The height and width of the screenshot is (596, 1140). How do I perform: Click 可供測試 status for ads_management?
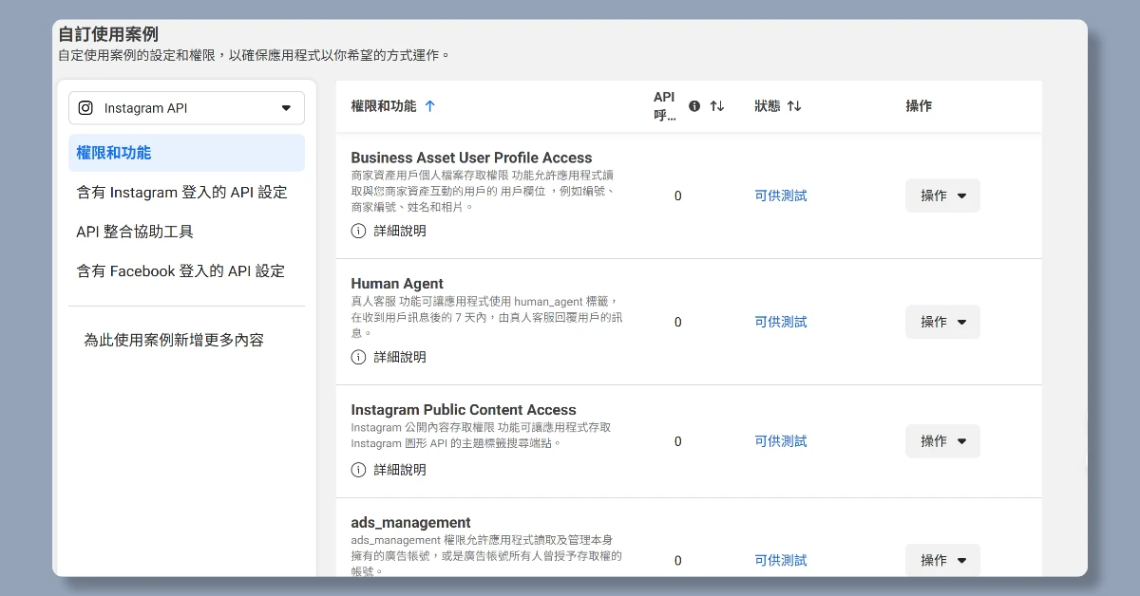781,561
